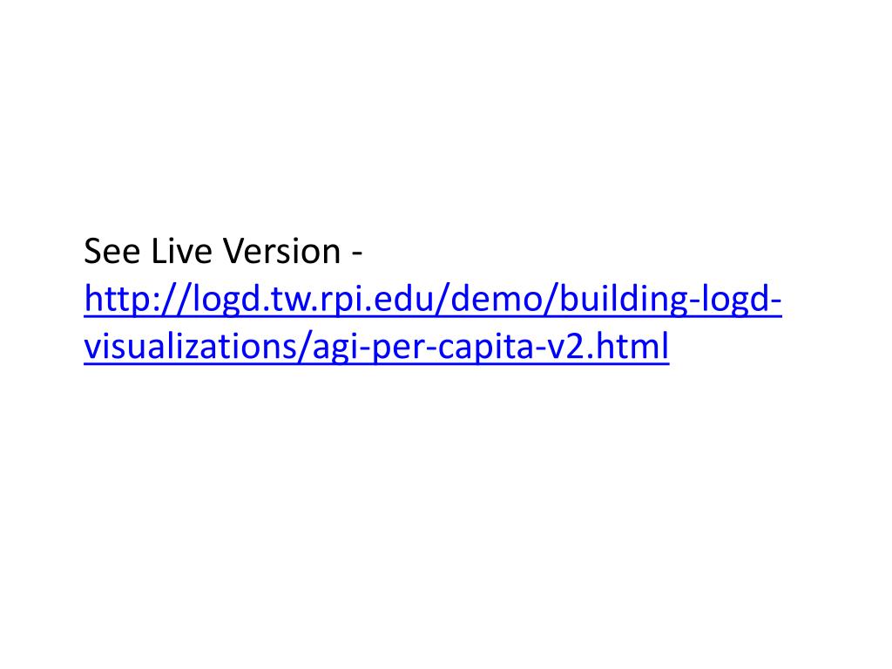The height and width of the screenshot is (669, 892).
Task: Click 'visualizations' at second link line start
Action: pos(191,347)
